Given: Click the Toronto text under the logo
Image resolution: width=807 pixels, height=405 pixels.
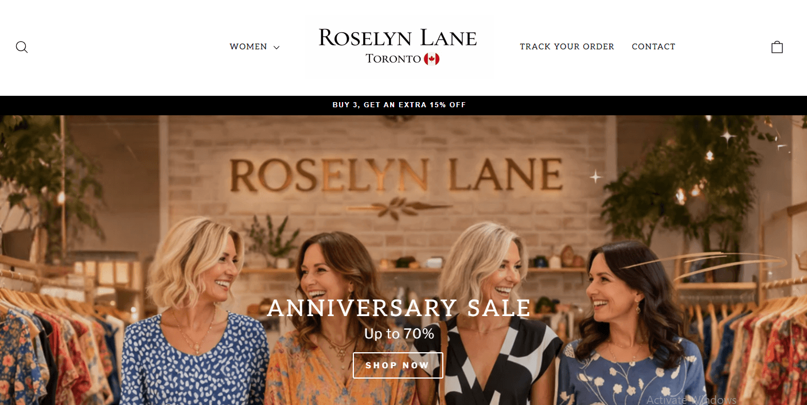Looking at the screenshot, I should 393,59.
